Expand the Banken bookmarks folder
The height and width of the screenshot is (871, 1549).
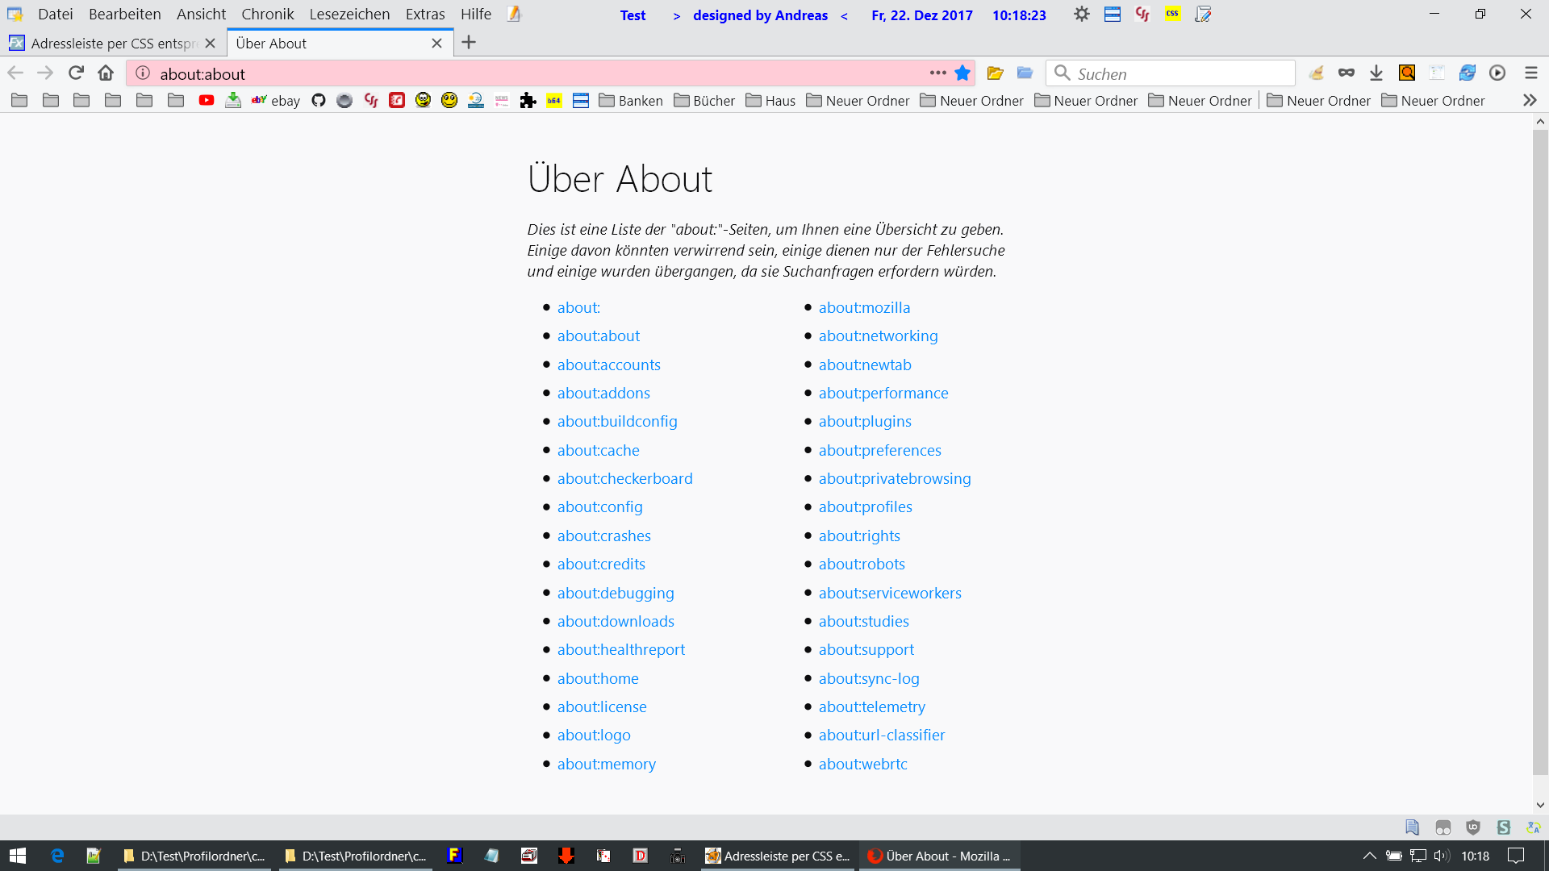631,101
